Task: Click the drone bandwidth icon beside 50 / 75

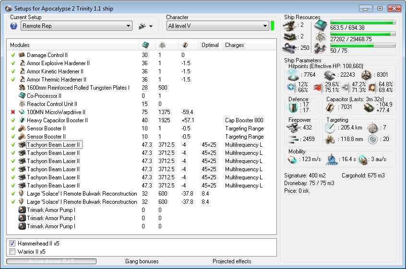Action: [x=320, y=48]
